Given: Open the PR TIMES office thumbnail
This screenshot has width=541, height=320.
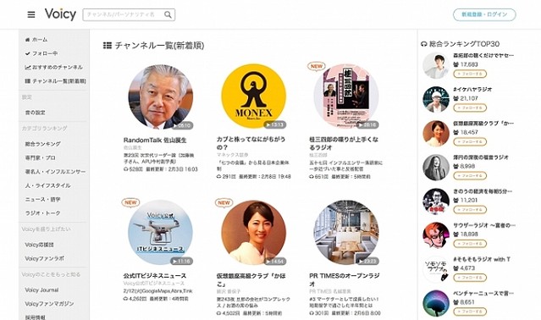Looking at the screenshot, I should (346, 233).
